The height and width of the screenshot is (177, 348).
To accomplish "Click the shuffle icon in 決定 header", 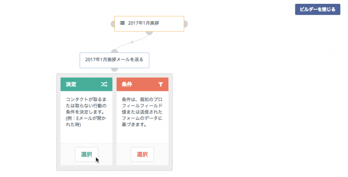I will pos(104,84).
